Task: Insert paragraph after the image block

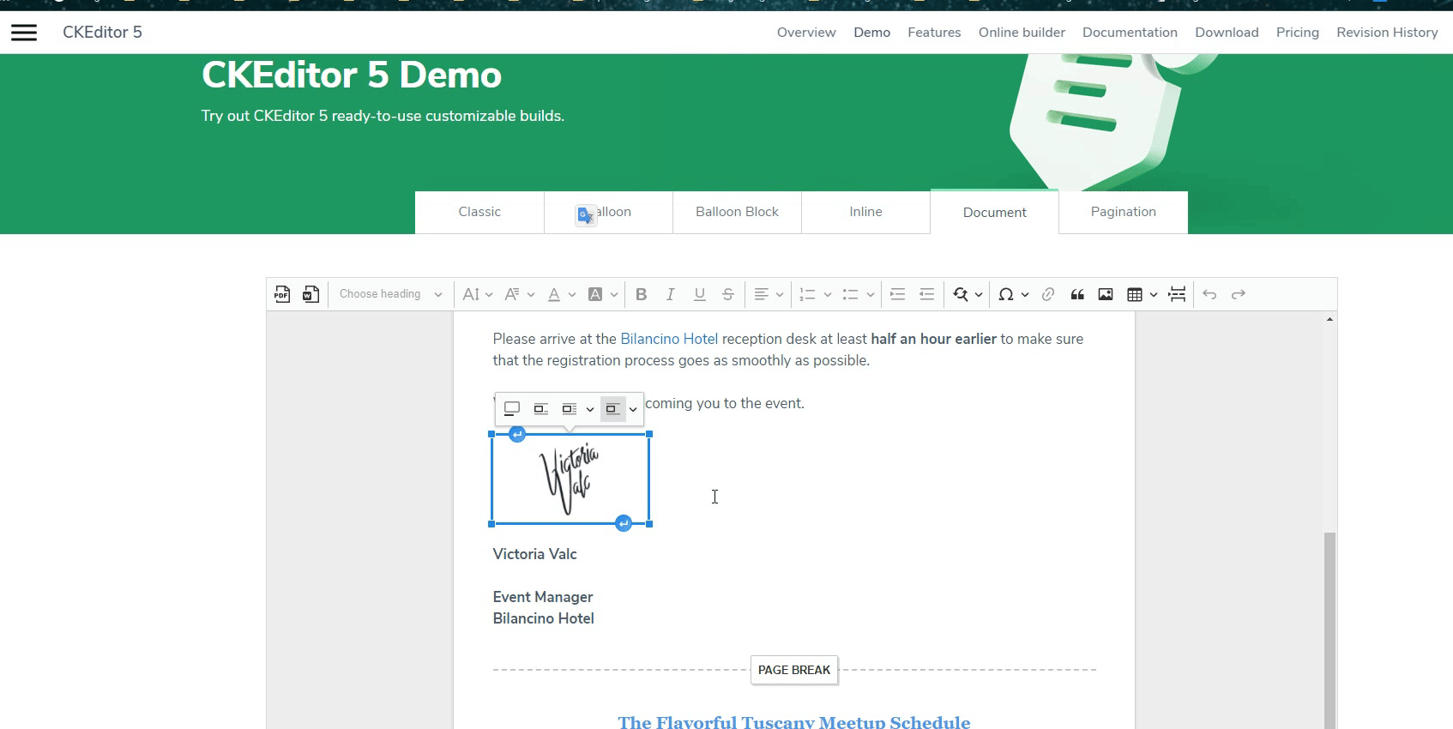Action: point(624,523)
